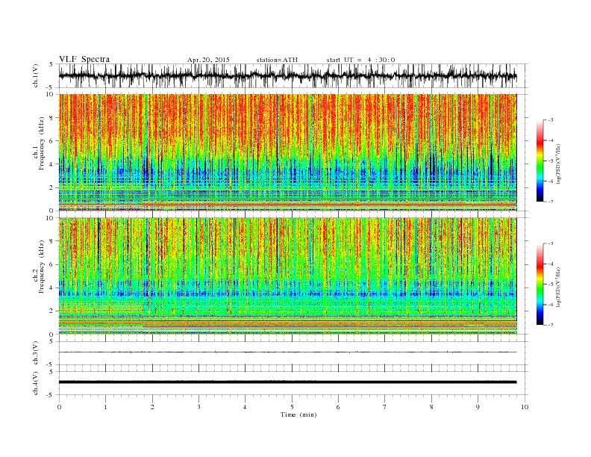Click the "ch.1(V)" waveform axis label
Viewport: 591px width, 457px height.
[36, 76]
